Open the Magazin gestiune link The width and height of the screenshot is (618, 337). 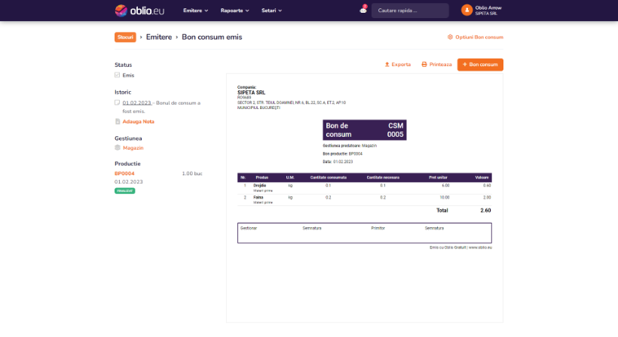tap(133, 147)
